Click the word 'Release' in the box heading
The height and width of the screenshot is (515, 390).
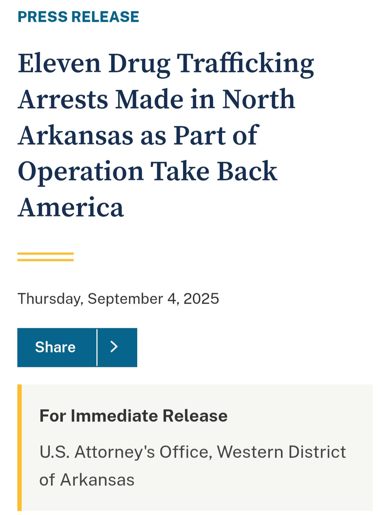click(x=195, y=416)
